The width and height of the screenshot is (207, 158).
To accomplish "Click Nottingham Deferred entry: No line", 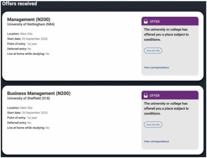I will coord(19,49).
